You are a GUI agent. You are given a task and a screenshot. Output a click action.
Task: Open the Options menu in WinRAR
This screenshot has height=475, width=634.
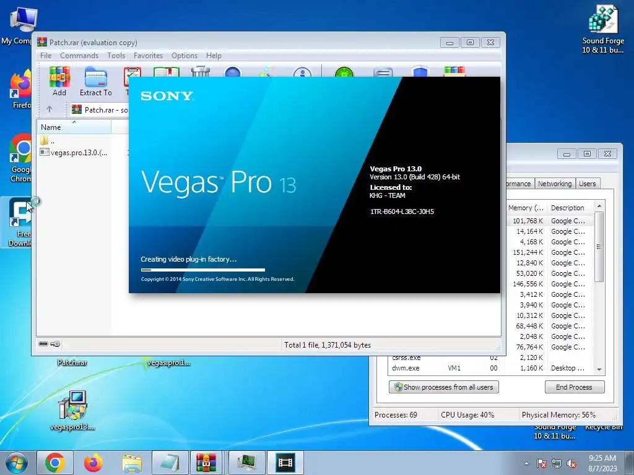point(185,55)
